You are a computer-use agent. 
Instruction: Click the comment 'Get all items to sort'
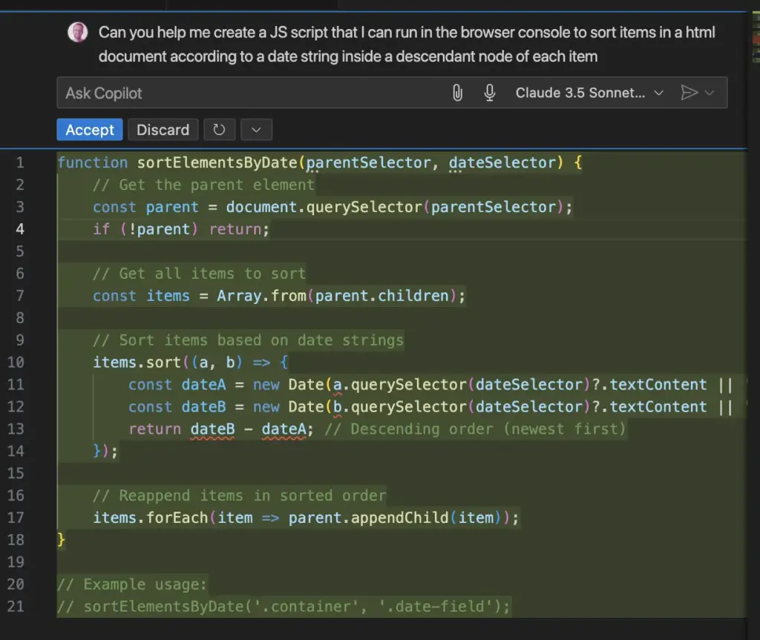coord(199,273)
